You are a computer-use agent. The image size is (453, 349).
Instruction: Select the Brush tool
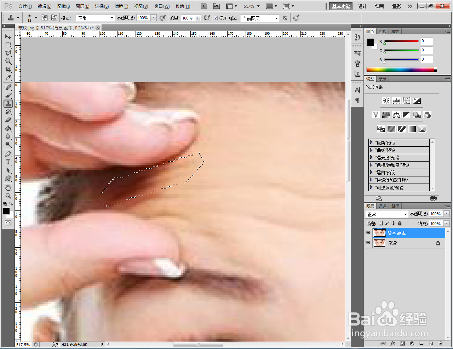pyautogui.click(x=8, y=95)
